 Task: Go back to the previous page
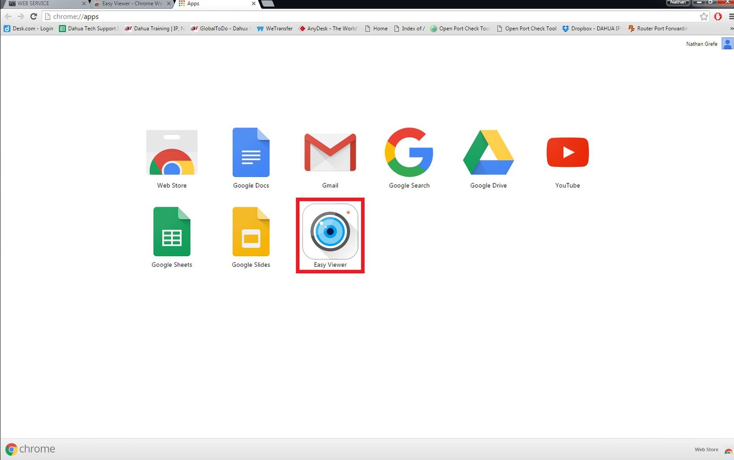pos(8,17)
